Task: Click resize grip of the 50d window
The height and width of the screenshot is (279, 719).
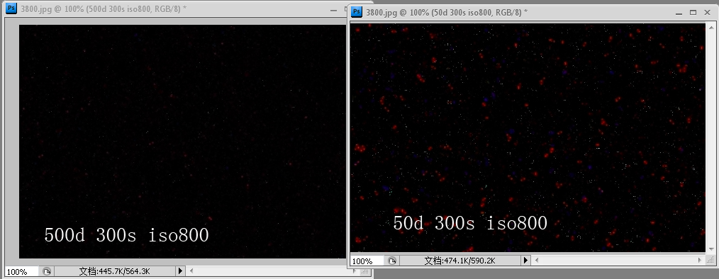Action: tap(710, 261)
